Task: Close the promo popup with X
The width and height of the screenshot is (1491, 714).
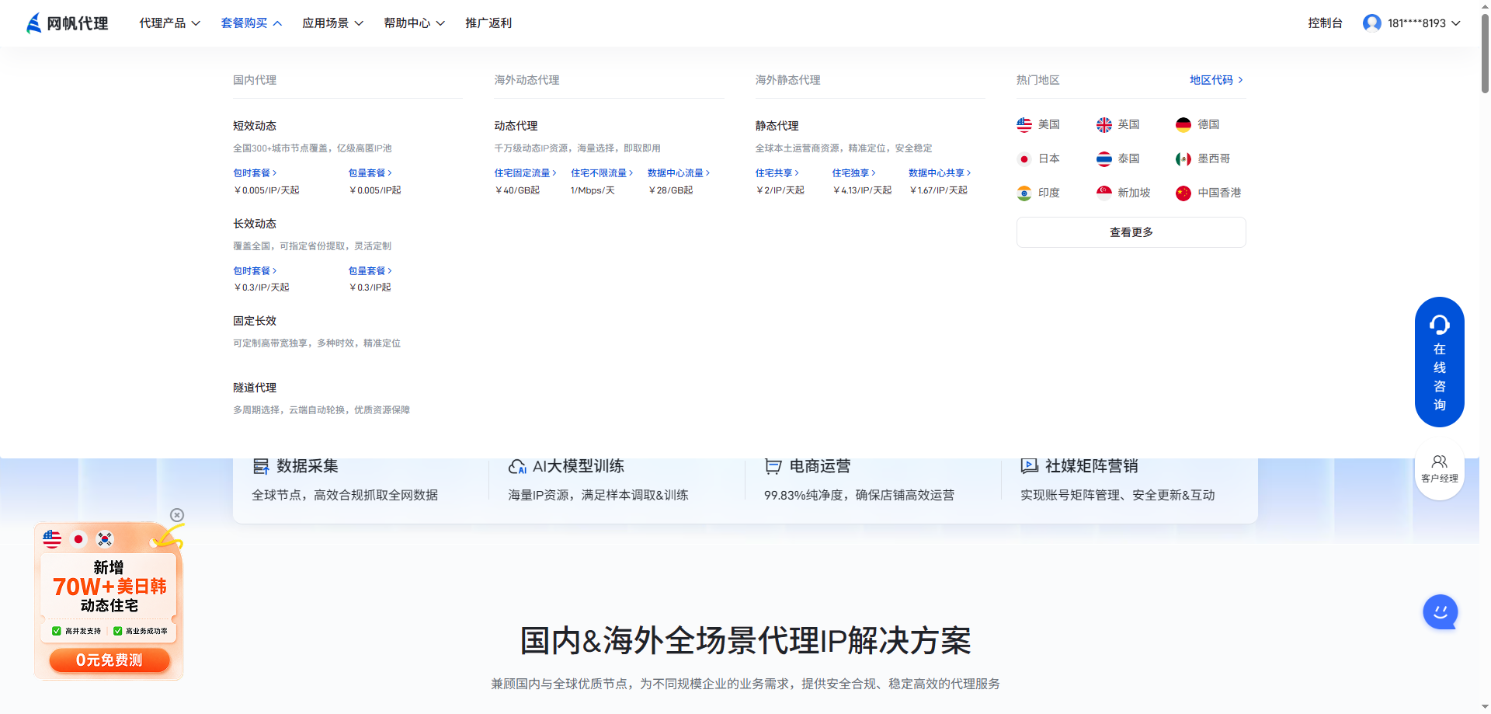Action: tap(177, 515)
